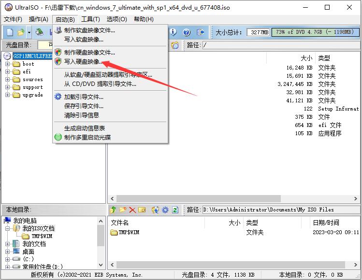Open the 文件(F) menu
The width and height of the screenshot is (362, 280).
click(x=13, y=19)
